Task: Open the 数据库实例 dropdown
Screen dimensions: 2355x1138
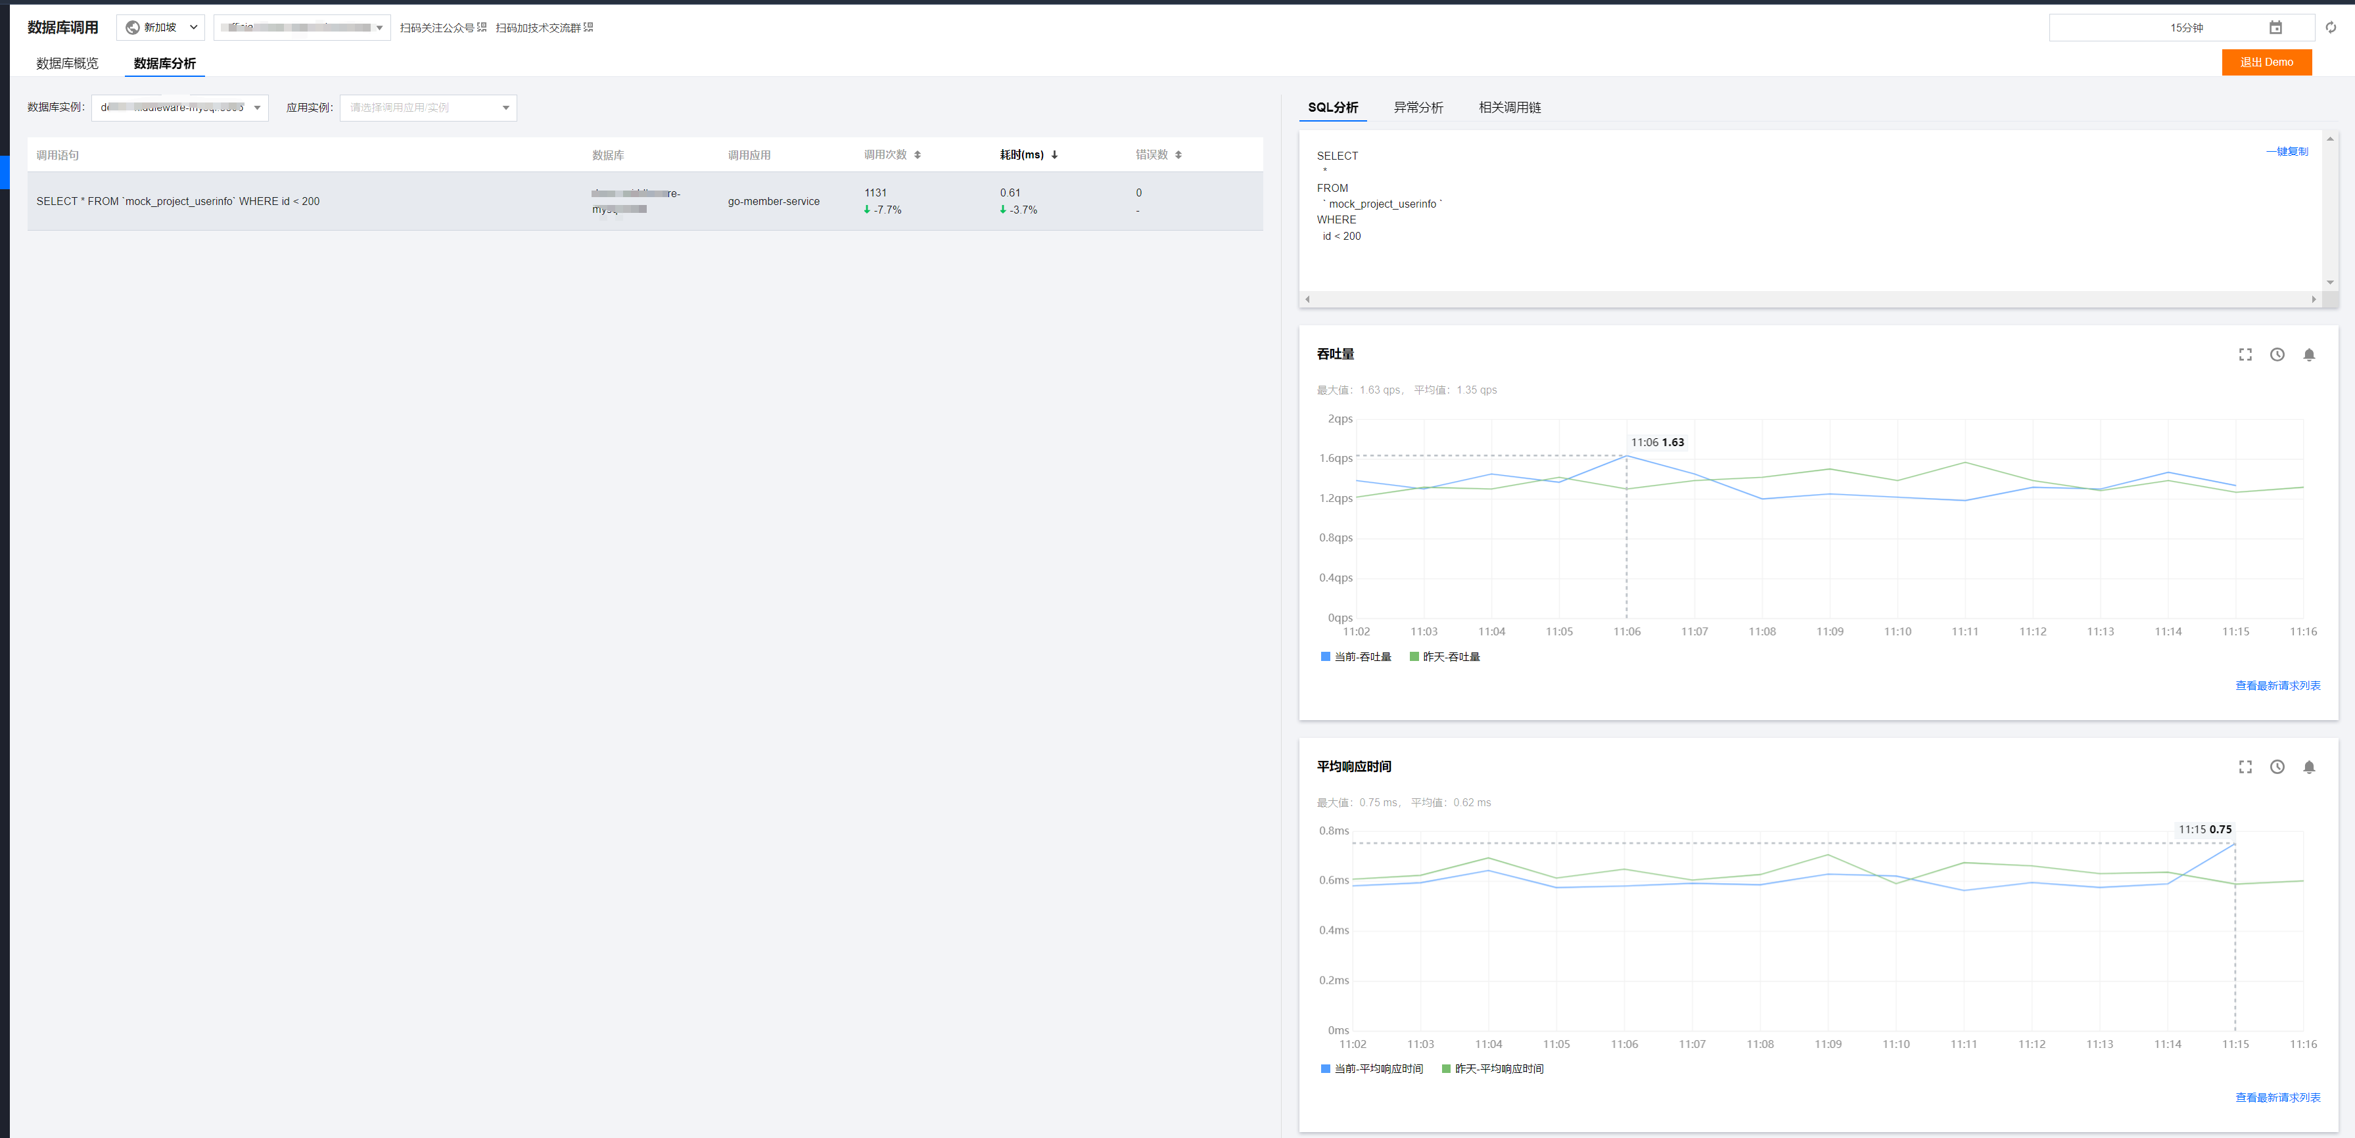Action: (179, 108)
